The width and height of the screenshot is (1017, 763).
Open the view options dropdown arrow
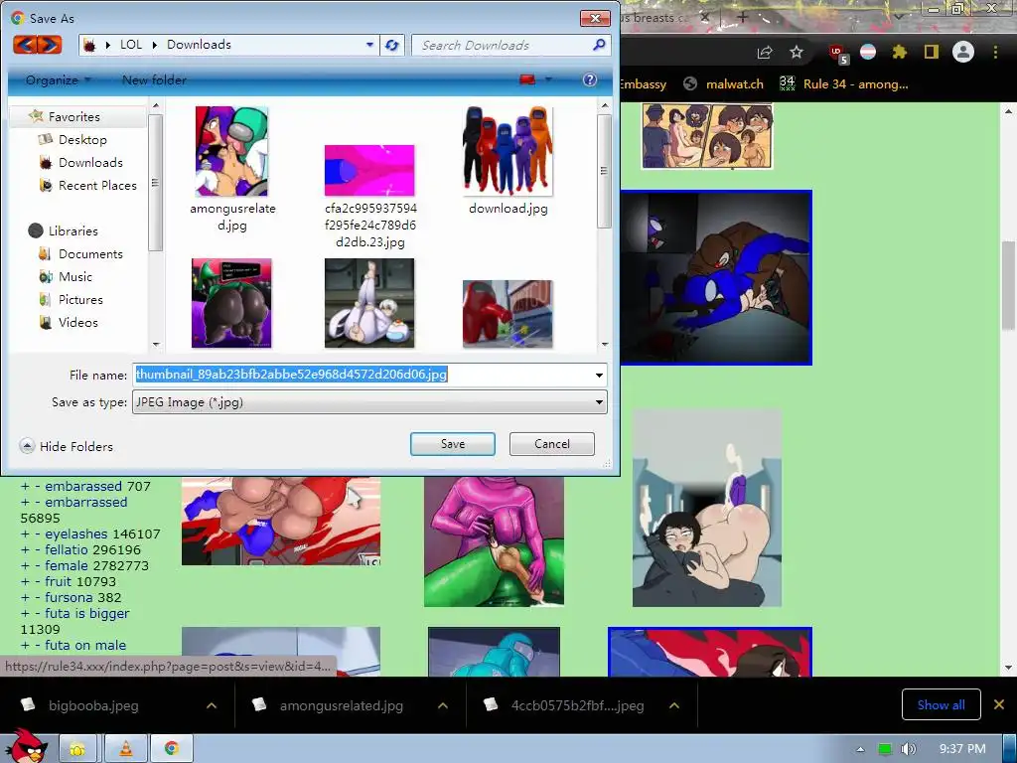(548, 79)
